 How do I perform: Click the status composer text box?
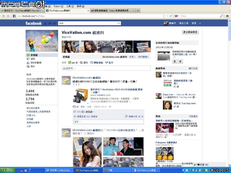106,68
